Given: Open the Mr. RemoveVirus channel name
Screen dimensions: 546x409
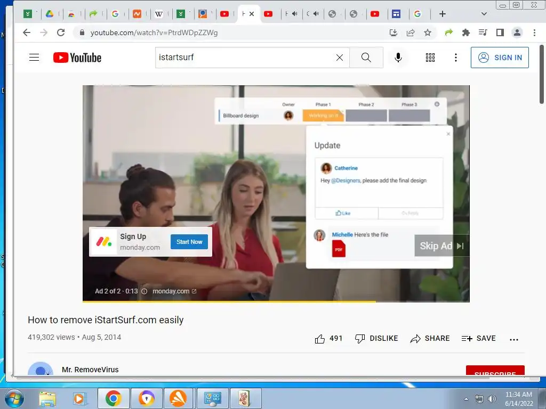Looking at the screenshot, I should click(90, 370).
